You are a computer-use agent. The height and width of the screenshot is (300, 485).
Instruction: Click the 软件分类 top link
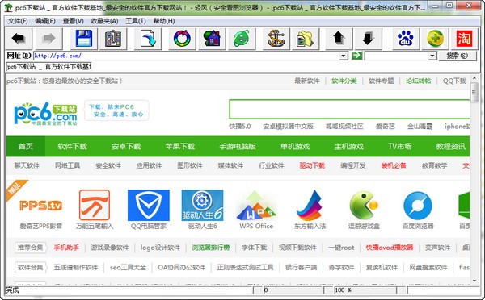point(344,81)
